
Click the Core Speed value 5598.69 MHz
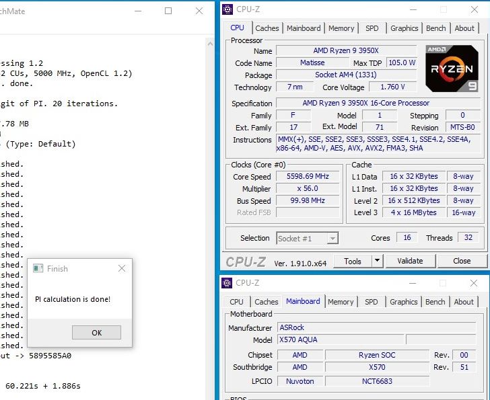pyautogui.click(x=308, y=177)
